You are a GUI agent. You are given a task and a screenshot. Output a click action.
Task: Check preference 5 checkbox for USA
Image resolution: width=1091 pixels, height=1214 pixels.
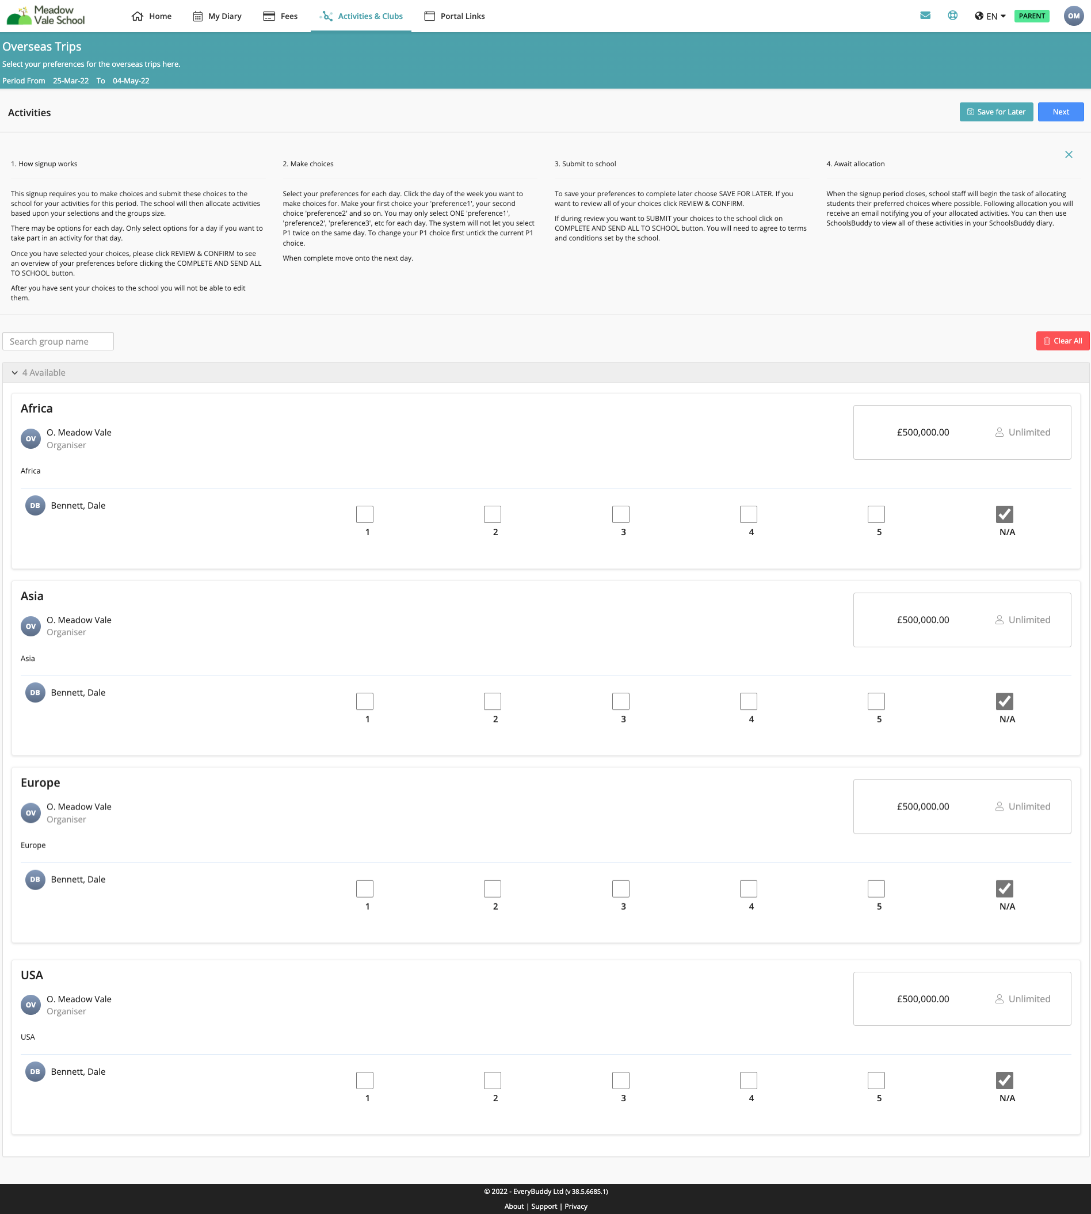tap(876, 1081)
